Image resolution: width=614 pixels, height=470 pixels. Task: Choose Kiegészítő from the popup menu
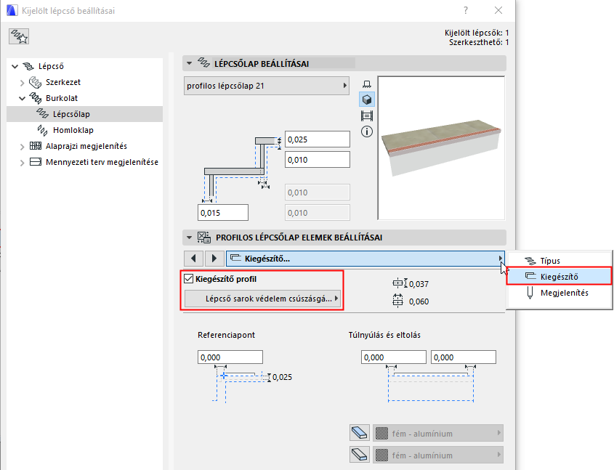(x=560, y=276)
